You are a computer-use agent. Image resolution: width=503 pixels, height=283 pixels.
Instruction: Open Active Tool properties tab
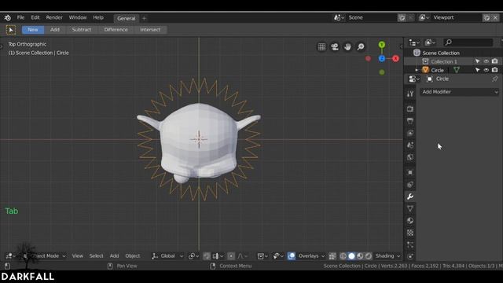click(410, 94)
